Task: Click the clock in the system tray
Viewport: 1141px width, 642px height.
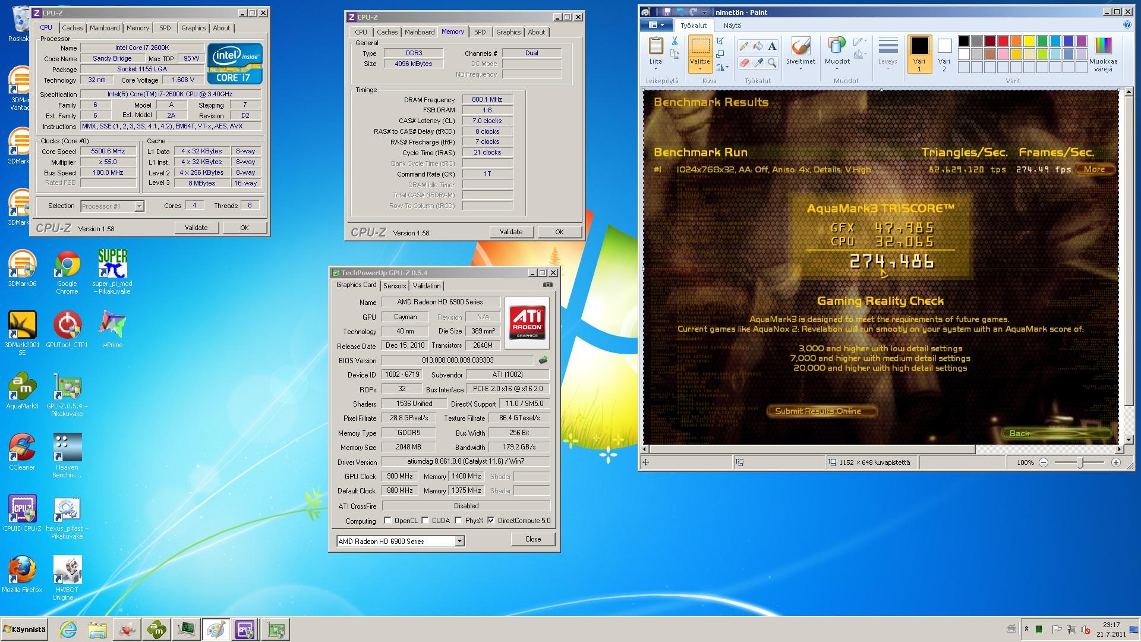Action: click(x=1111, y=630)
